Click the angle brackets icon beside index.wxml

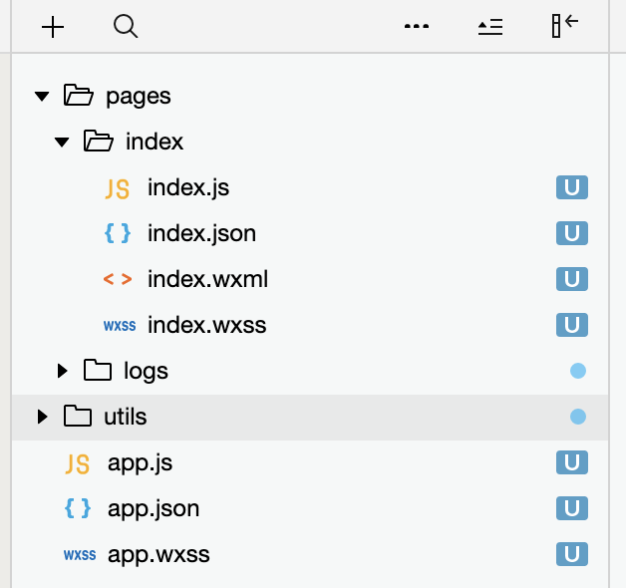click(118, 279)
